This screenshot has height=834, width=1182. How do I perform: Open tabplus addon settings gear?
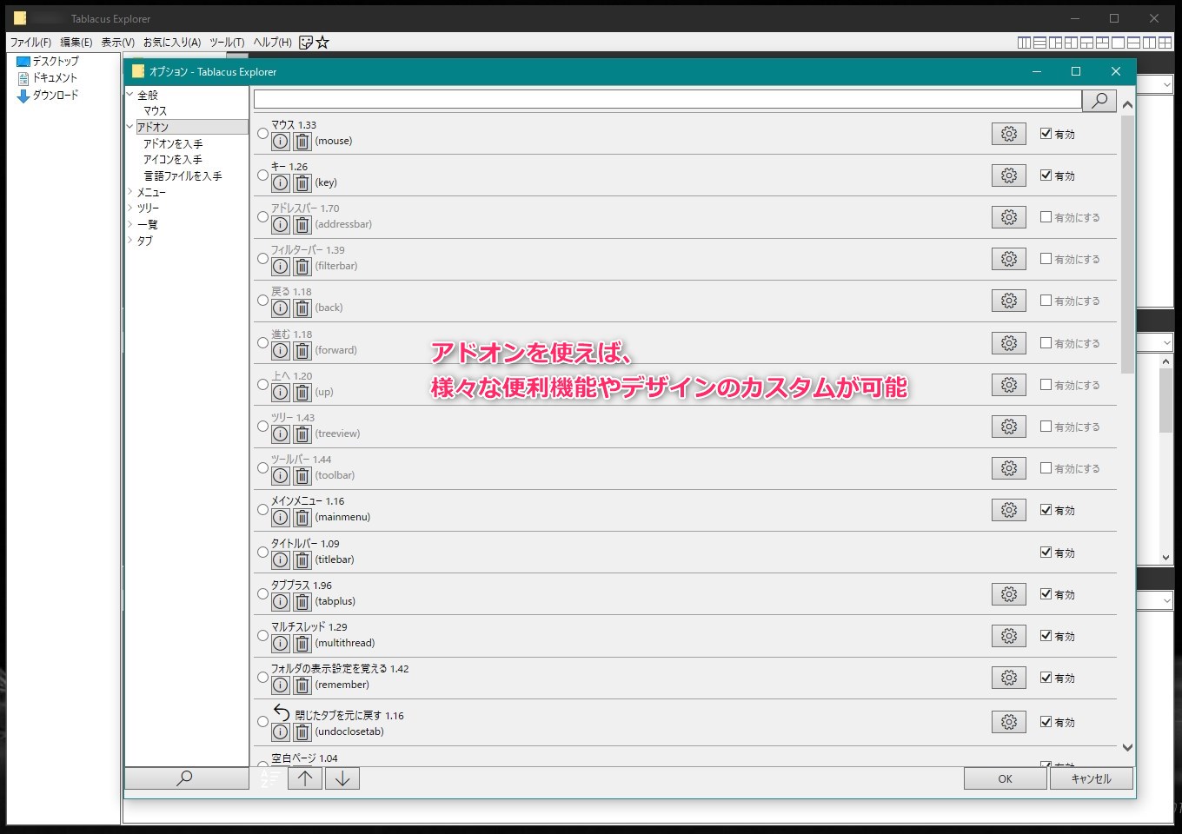[1008, 594]
